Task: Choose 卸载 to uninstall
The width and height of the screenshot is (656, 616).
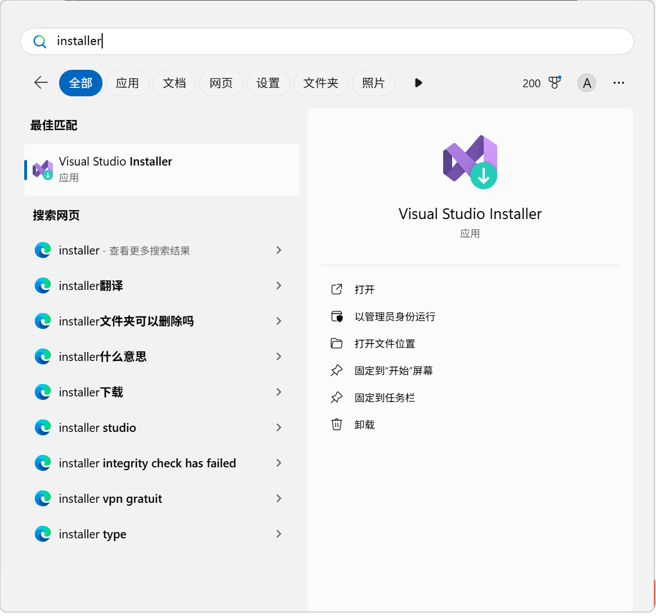Action: pyautogui.click(x=364, y=425)
